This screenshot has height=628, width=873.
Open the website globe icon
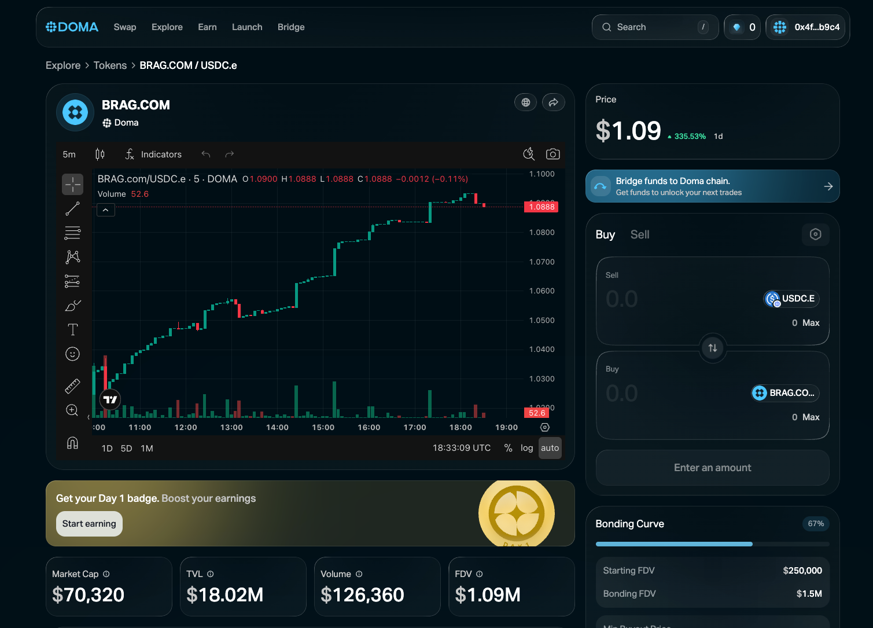[525, 102]
